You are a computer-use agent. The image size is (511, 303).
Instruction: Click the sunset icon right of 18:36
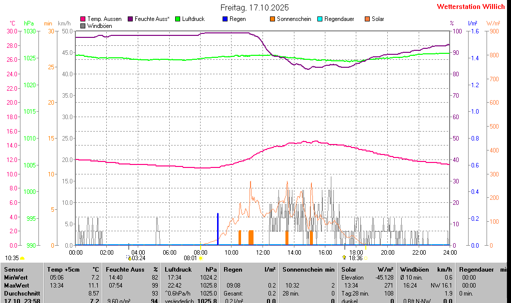coord(365,258)
